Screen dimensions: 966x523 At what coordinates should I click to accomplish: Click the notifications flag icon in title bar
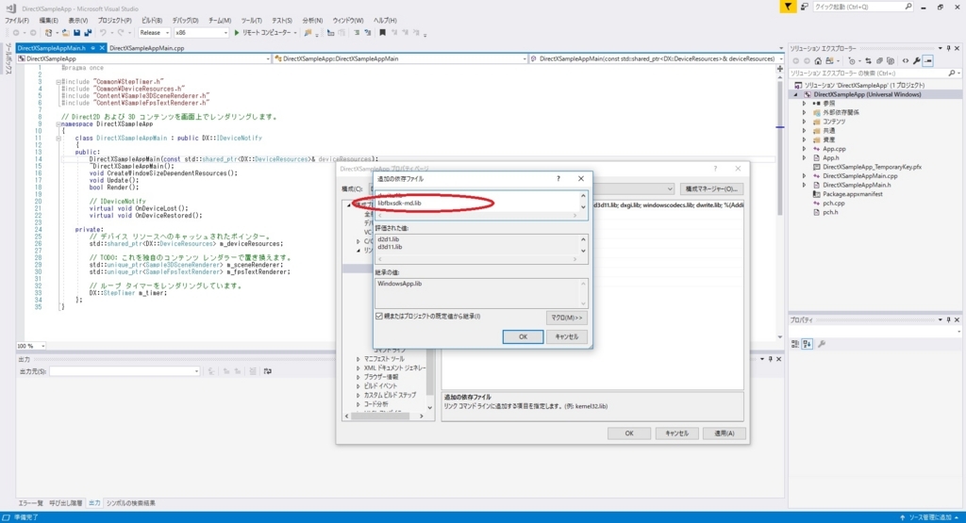[788, 7]
